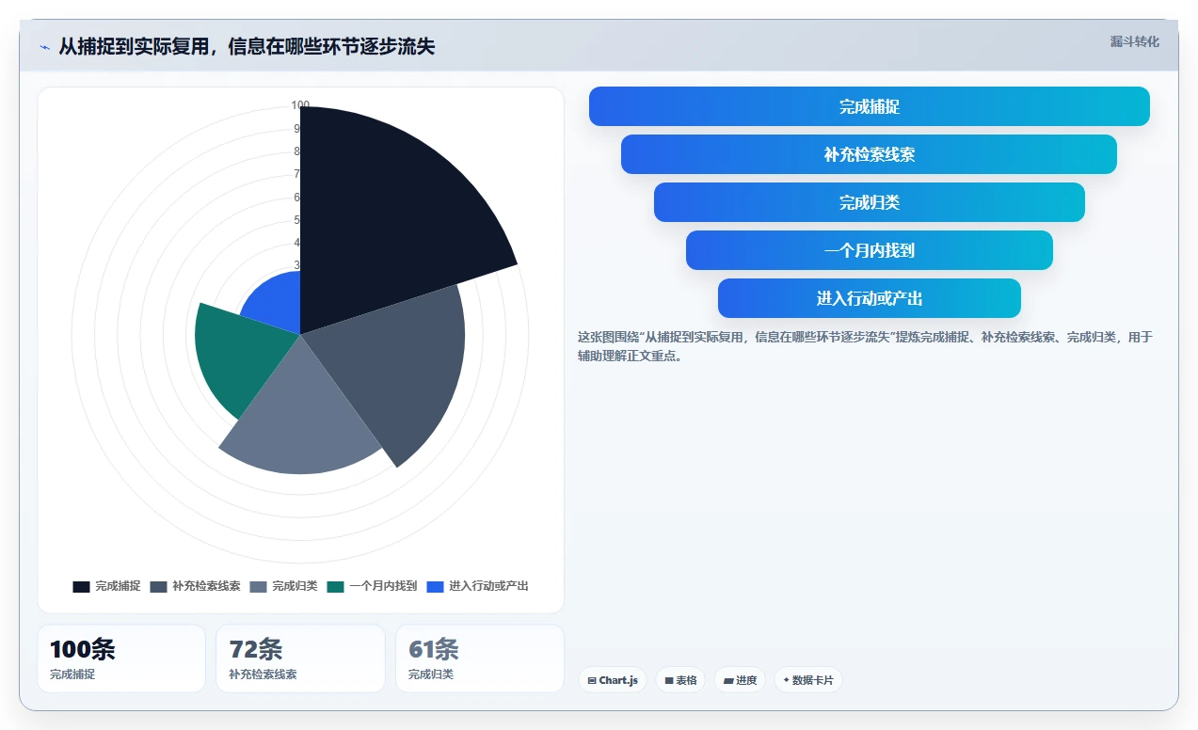Click legend label 完成捕捉

point(118,586)
